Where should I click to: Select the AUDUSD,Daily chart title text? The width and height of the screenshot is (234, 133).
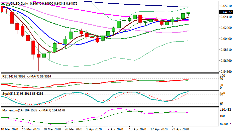(17, 3)
